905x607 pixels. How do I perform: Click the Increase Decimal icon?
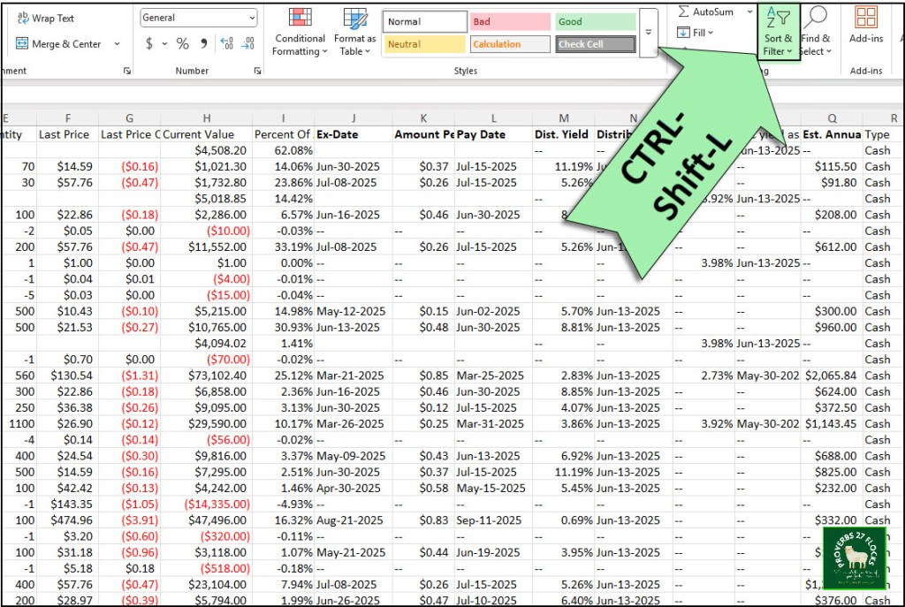click(x=226, y=44)
